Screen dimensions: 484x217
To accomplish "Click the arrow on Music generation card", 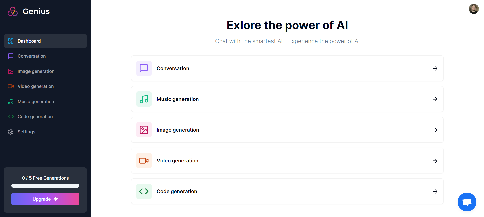I will pos(435,99).
